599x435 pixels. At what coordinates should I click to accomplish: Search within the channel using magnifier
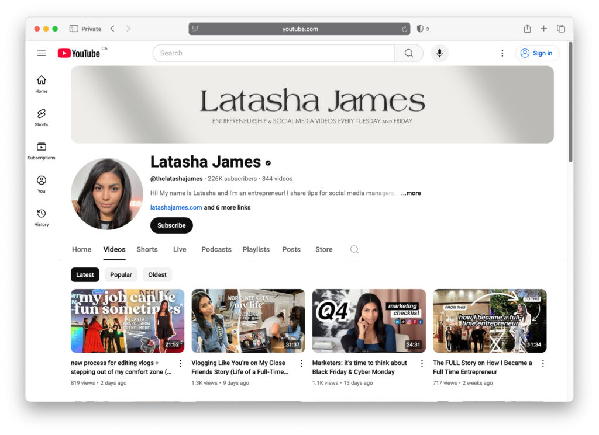point(354,249)
